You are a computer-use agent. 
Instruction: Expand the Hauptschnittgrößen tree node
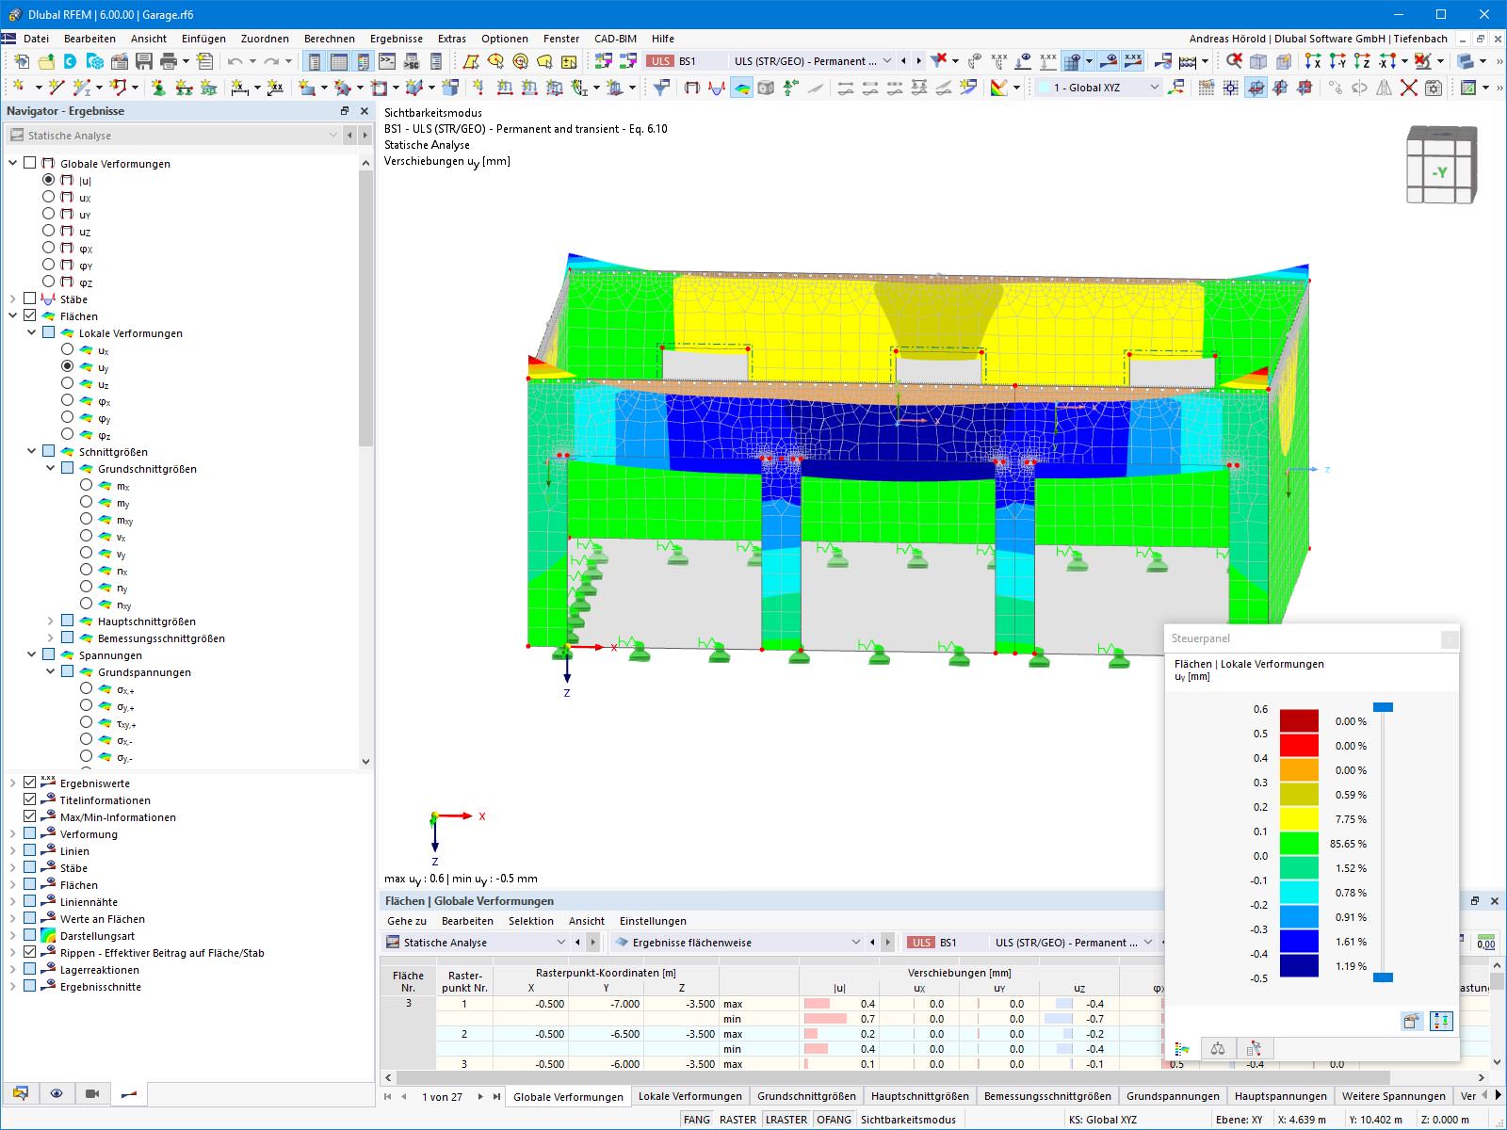click(50, 621)
